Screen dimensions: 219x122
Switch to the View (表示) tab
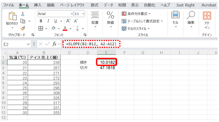click(135, 5)
